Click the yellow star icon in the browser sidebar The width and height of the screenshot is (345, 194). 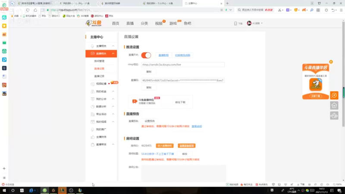[x=4, y=26]
